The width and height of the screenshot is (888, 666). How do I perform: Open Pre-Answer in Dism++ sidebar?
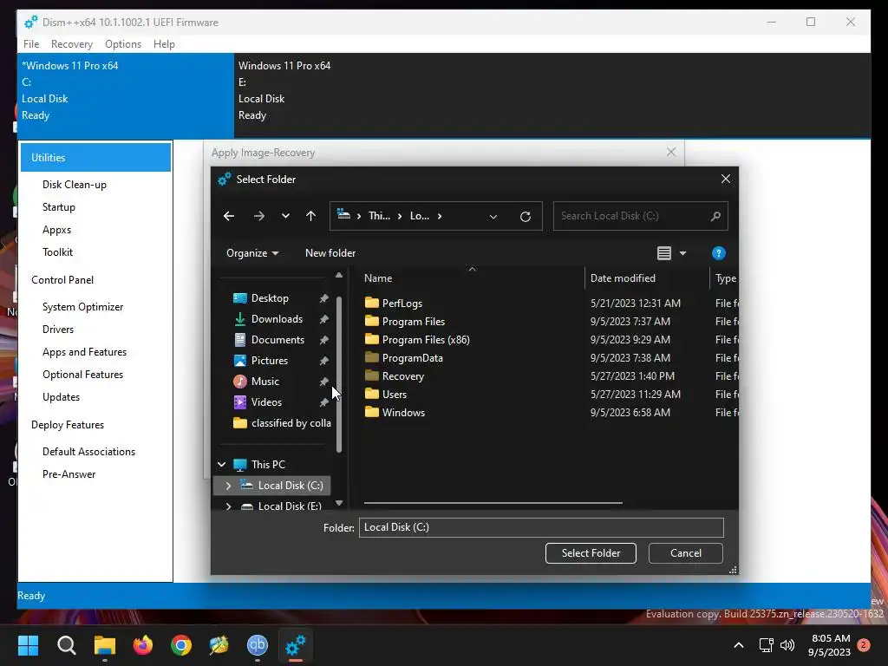coord(69,474)
